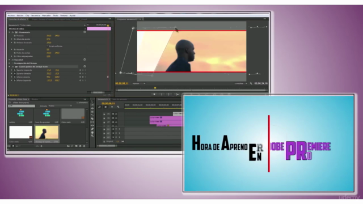Click the Program monitor current timecode
This screenshot has width=363, height=204.
tap(122, 83)
